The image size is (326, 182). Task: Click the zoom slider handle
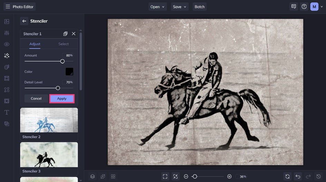point(195,176)
